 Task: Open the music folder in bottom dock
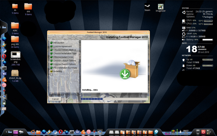coord(128,132)
